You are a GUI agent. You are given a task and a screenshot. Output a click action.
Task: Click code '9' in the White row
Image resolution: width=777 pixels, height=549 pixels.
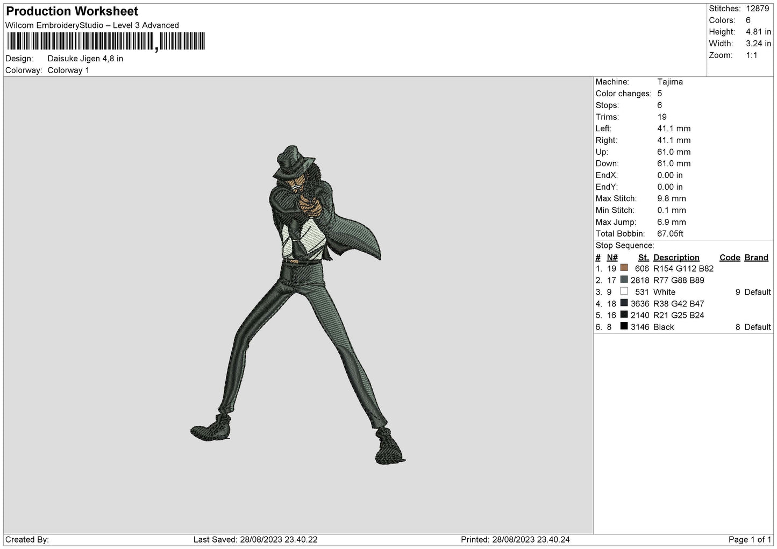coord(738,293)
